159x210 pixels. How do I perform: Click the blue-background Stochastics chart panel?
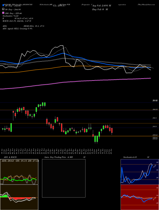pos(140,172)
